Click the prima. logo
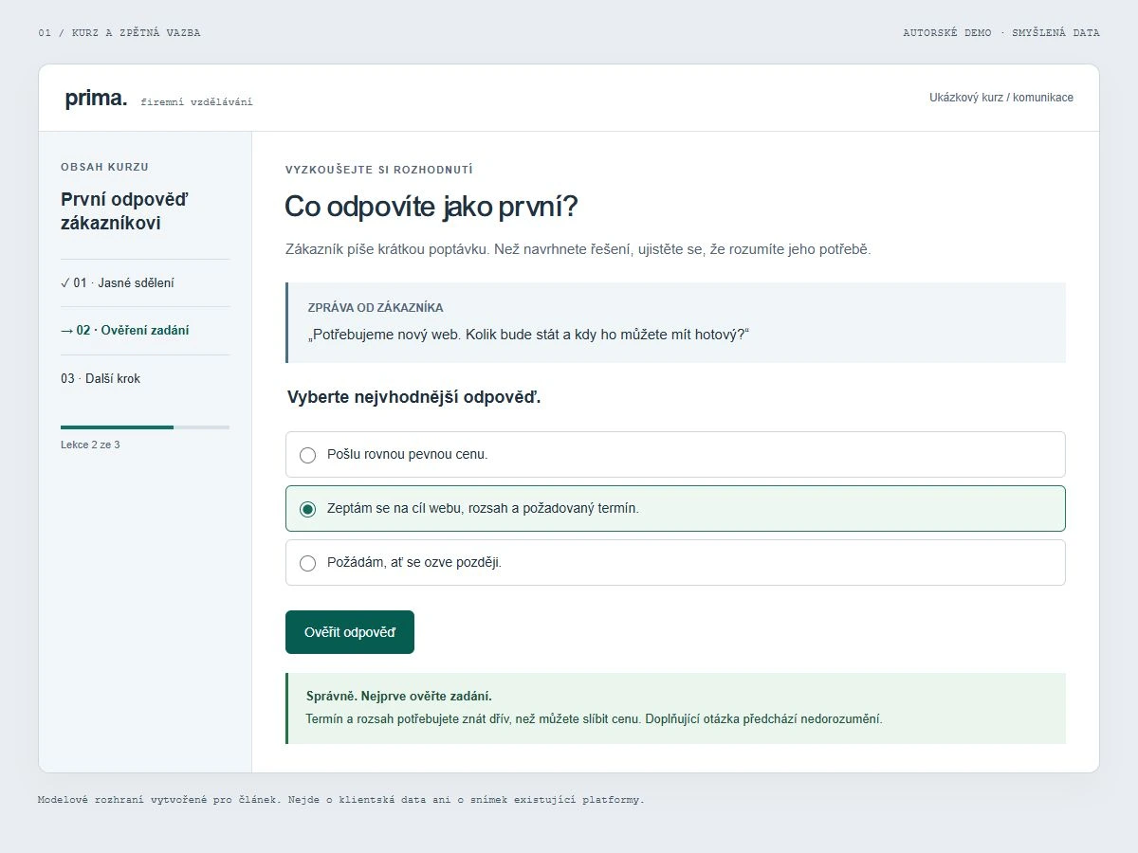 [x=96, y=98]
